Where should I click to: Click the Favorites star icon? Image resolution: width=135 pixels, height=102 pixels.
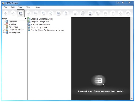coord(7,27)
